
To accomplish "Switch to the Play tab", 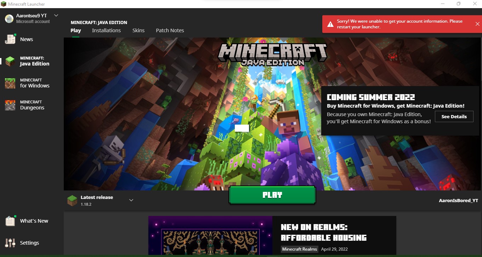I will (76, 30).
